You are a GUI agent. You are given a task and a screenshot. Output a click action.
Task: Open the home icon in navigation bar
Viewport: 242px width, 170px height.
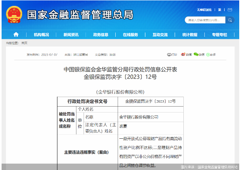[16, 34]
